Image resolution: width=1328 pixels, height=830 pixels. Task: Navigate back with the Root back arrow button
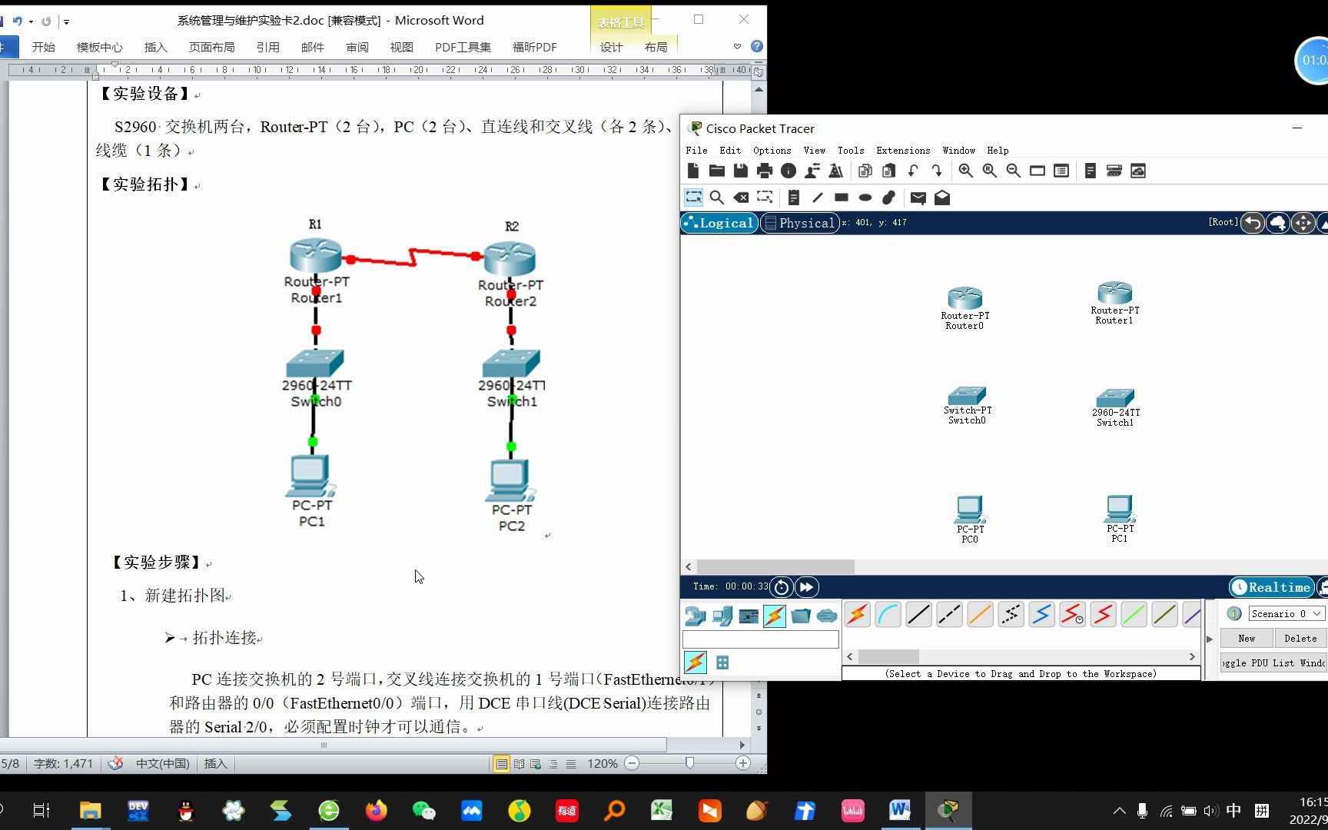click(1253, 223)
